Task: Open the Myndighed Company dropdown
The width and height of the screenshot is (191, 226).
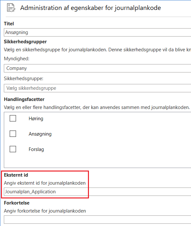Action: [98, 68]
